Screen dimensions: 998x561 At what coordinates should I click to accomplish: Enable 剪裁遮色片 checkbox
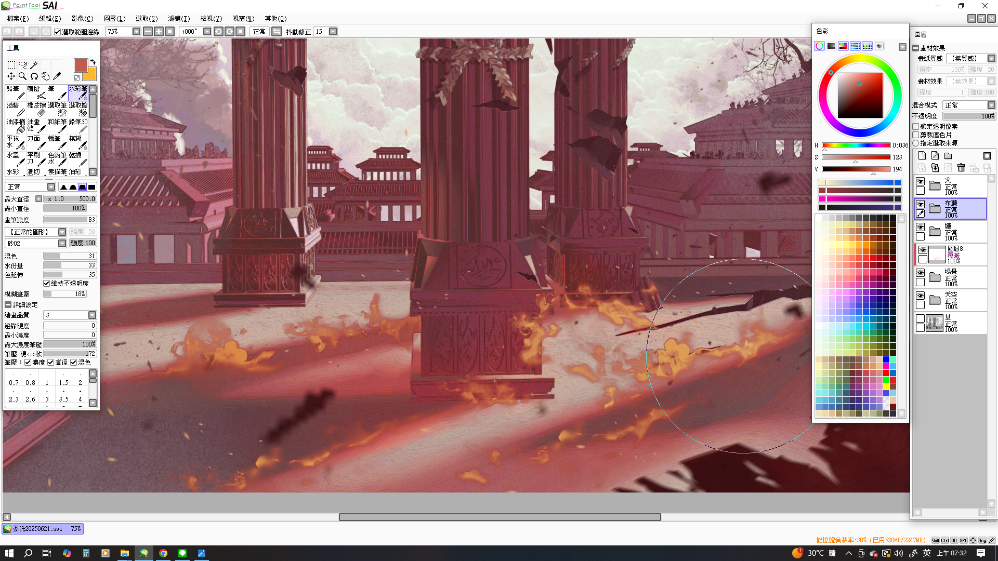pyautogui.click(x=916, y=135)
